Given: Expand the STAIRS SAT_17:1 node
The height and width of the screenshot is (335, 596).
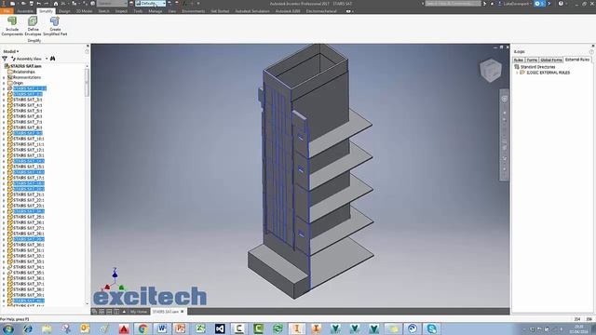Looking at the screenshot, I should pyautogui.click(x=4, y=178).
